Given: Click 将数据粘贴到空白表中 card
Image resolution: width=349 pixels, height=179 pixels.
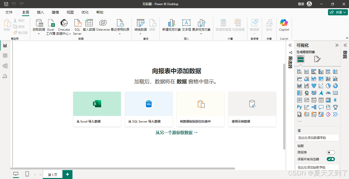Looking at the screenshot, I should tap(200, 109).
